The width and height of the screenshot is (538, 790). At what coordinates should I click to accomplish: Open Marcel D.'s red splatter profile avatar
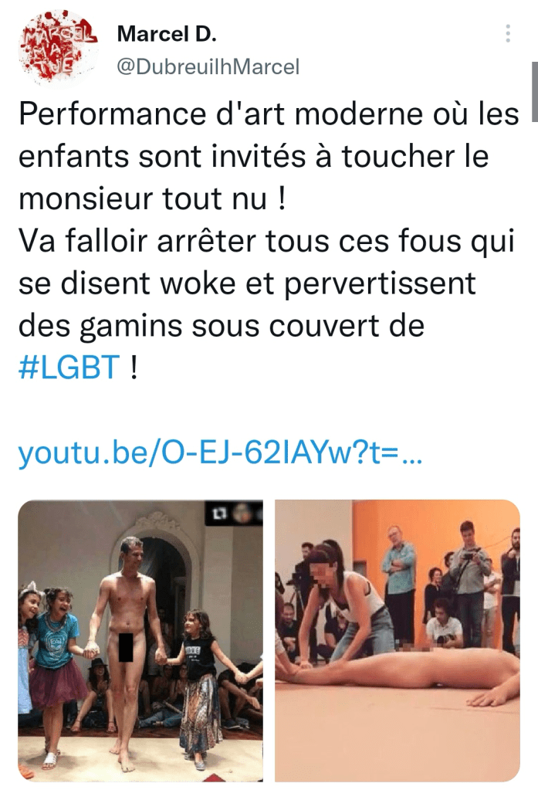point(57,49)
